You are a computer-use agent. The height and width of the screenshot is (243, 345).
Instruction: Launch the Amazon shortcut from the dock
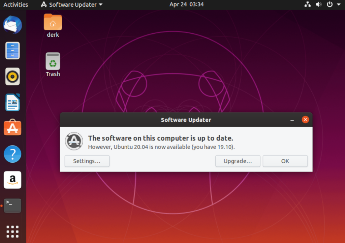(12, 180)
